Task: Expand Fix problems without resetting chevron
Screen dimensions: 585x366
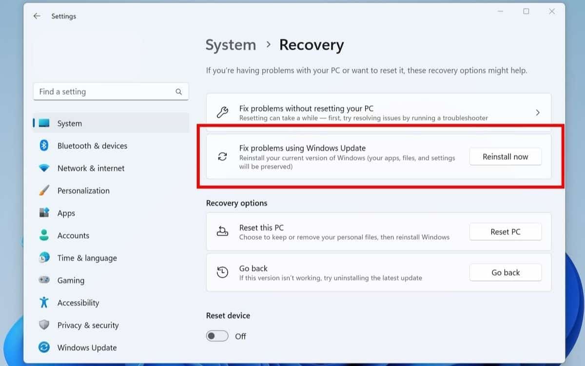Action: point(538,113)
